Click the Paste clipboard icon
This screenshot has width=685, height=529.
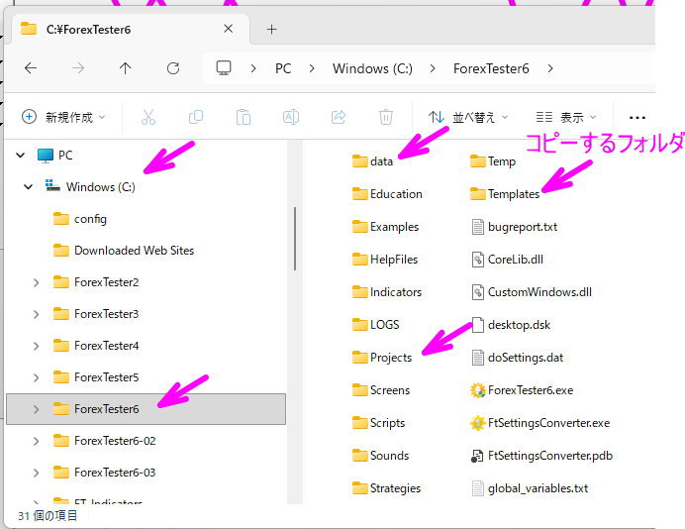coord(244,117)
